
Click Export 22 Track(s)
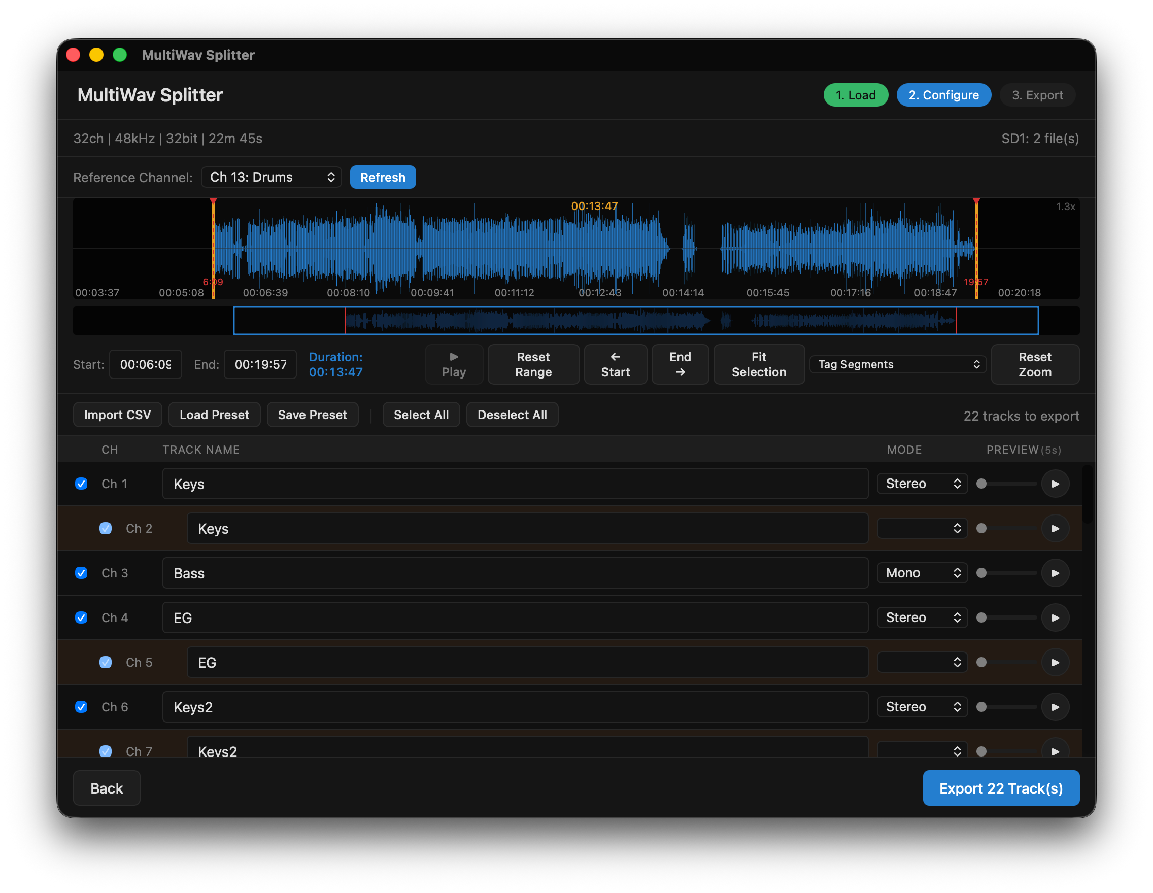tap(1001, 788)
